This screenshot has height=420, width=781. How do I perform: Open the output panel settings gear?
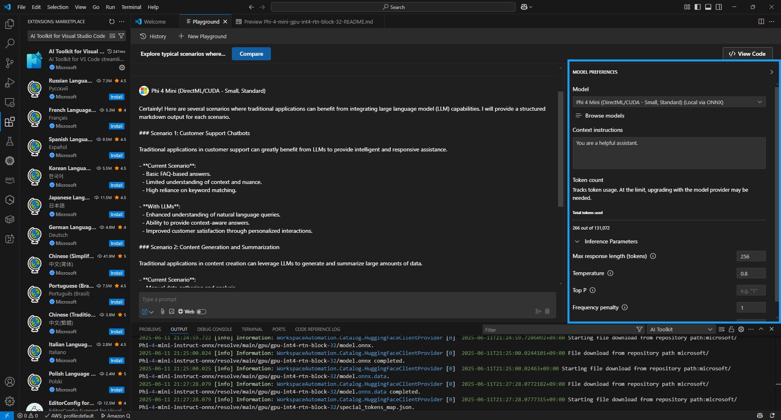click(x=741, y=329)
